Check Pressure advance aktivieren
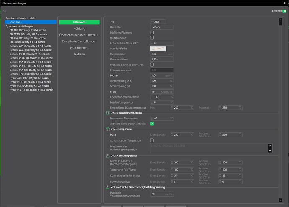289x207 pixels. 152,65
